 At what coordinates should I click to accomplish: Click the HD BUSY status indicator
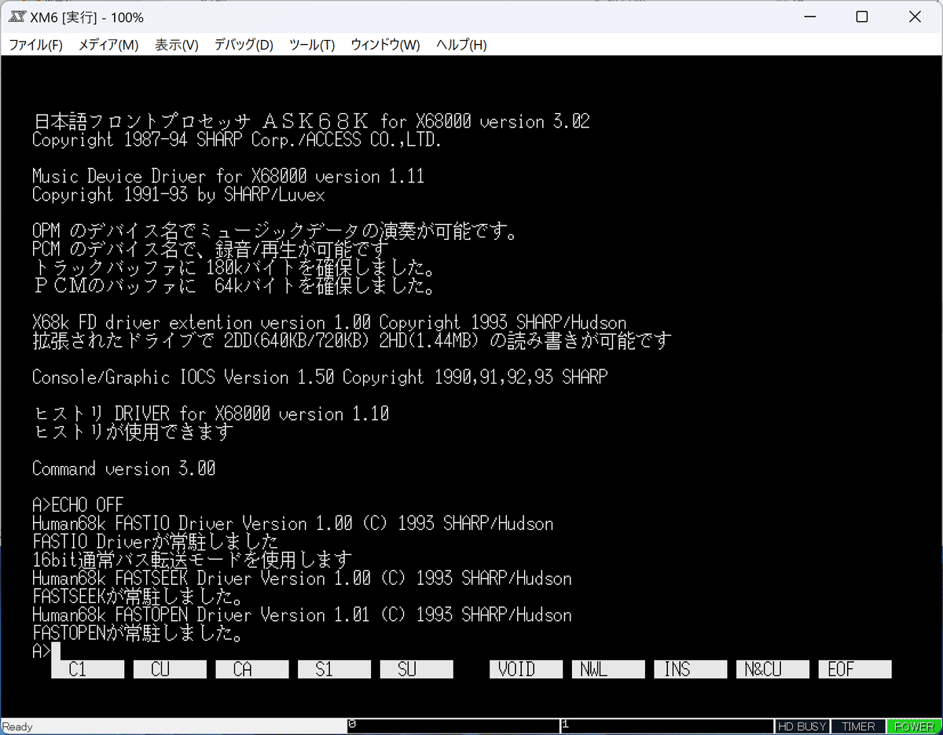(x=802, y=726)
